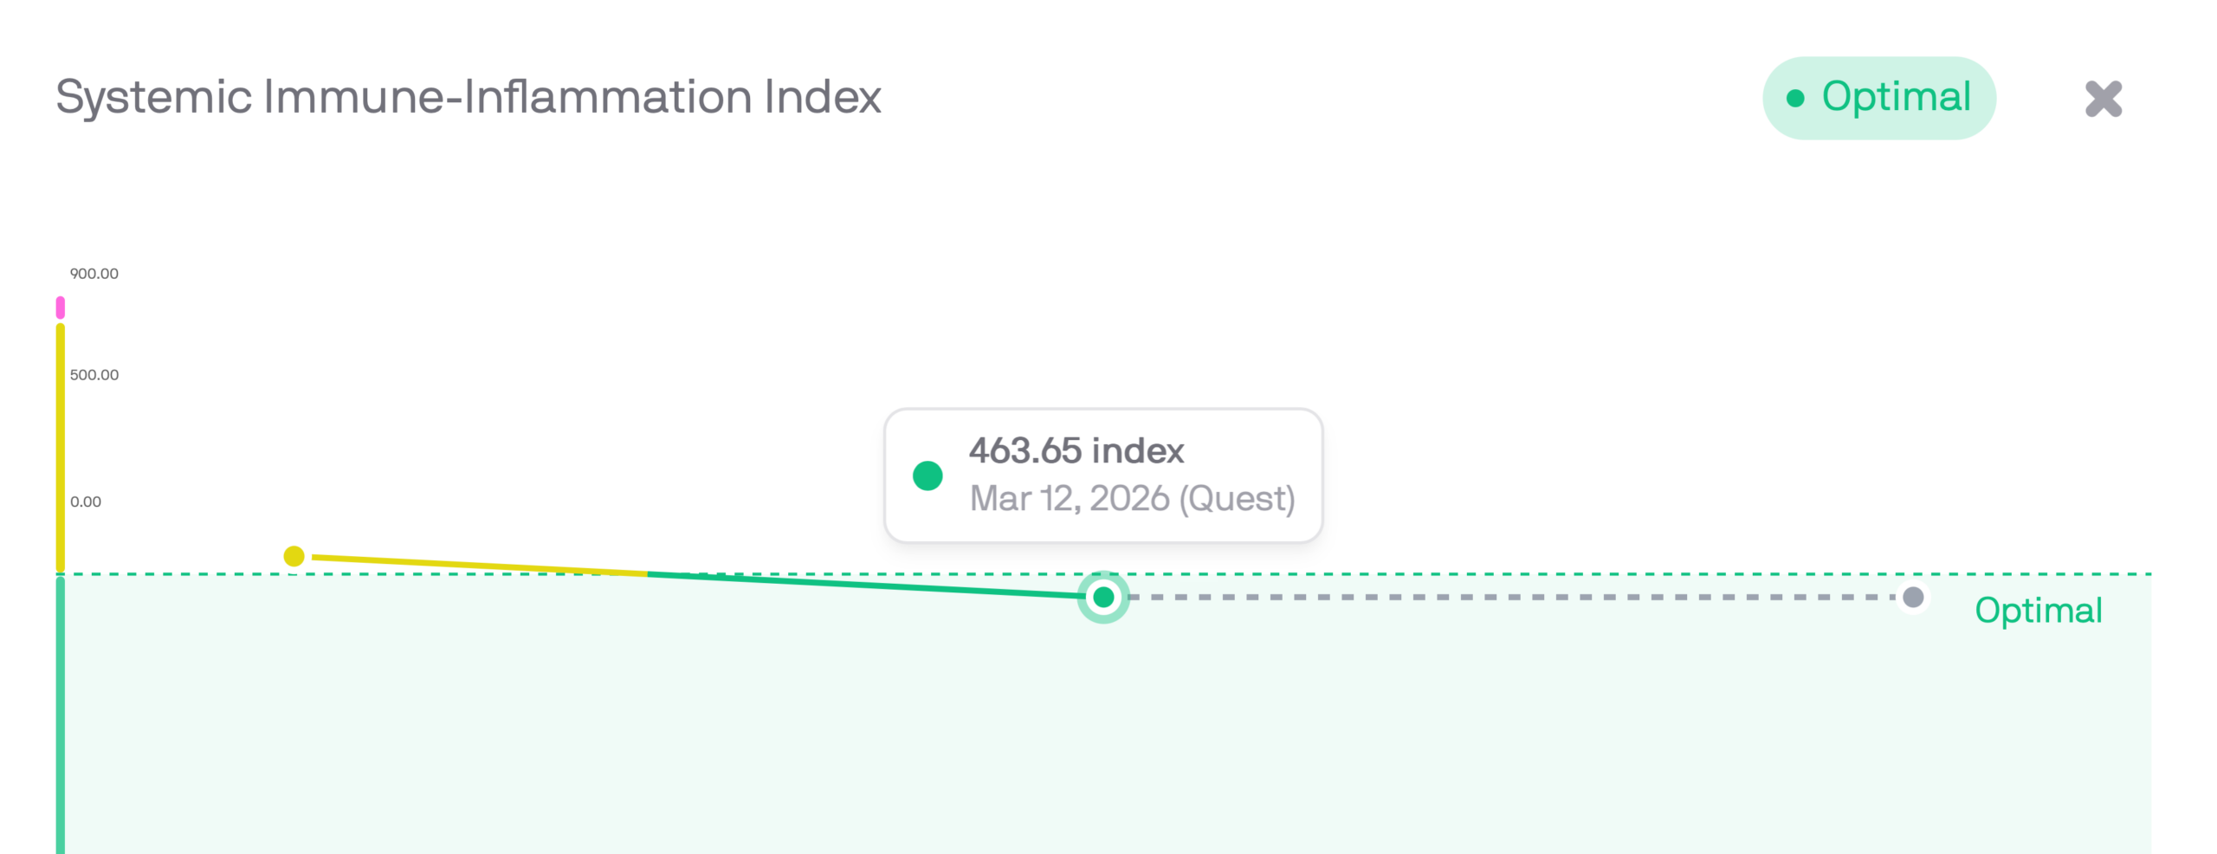
Task: Click the green dot inside the tooltip
Action: pyautogui.click(x=927, y=475)
